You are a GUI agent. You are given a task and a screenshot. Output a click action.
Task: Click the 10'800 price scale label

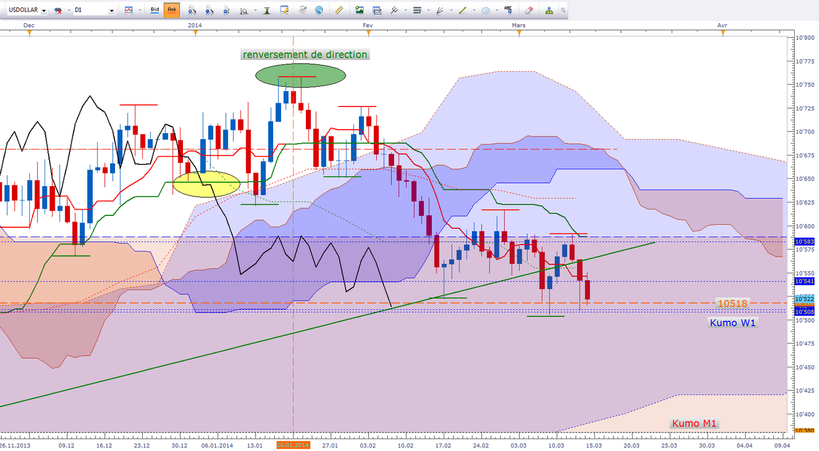click(804, 38)
